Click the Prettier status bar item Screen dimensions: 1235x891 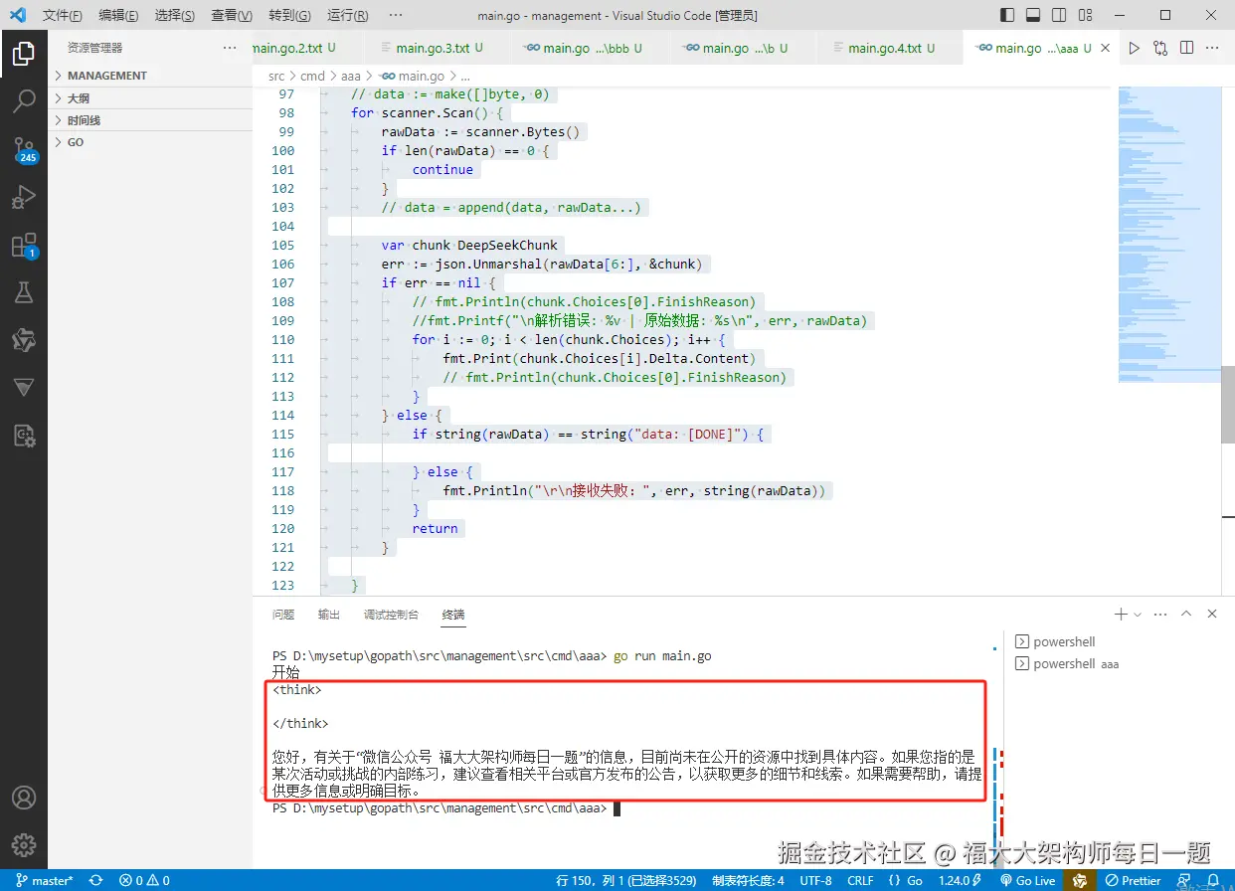[x=1134, y=880]
